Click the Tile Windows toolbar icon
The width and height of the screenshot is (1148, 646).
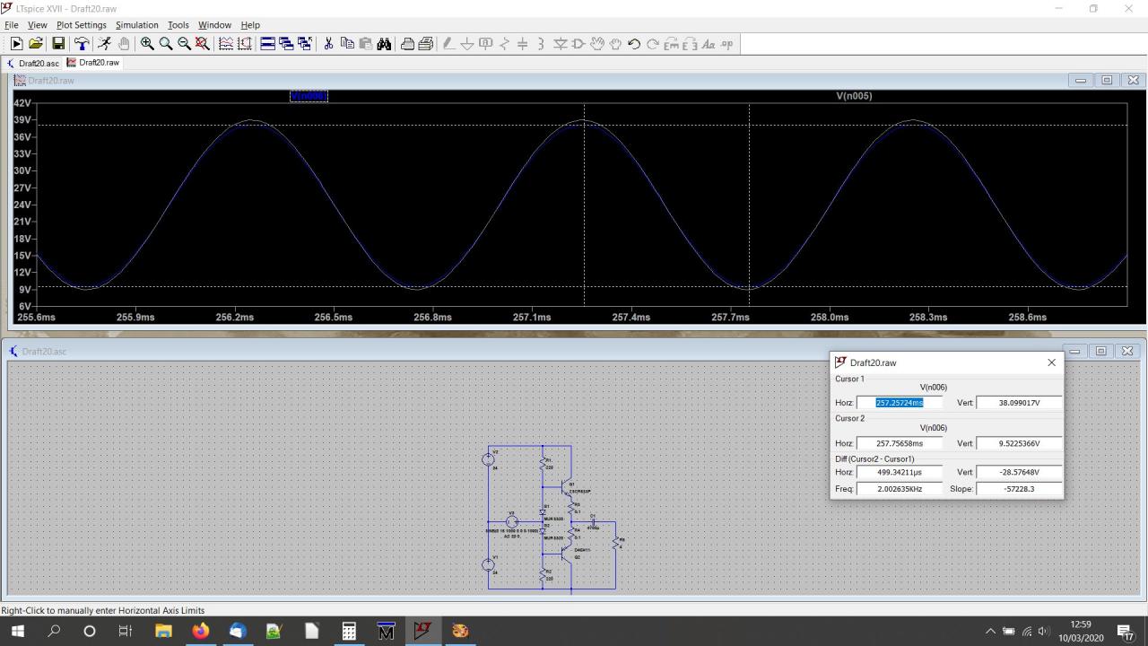tap(267, 44)
